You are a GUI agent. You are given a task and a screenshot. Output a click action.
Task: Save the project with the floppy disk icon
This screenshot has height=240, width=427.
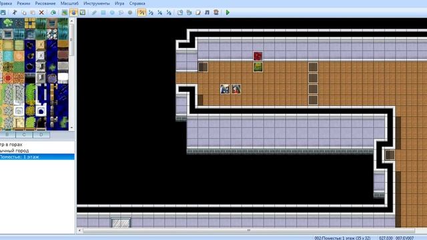pos(3,13)
